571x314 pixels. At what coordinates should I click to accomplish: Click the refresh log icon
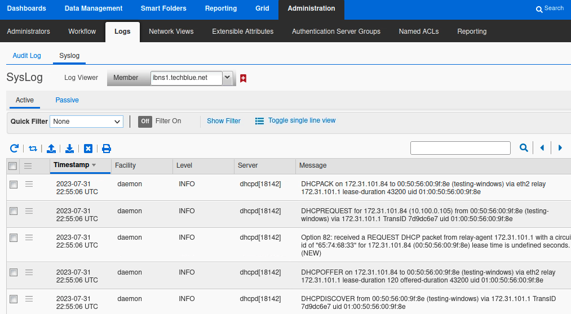14,148
